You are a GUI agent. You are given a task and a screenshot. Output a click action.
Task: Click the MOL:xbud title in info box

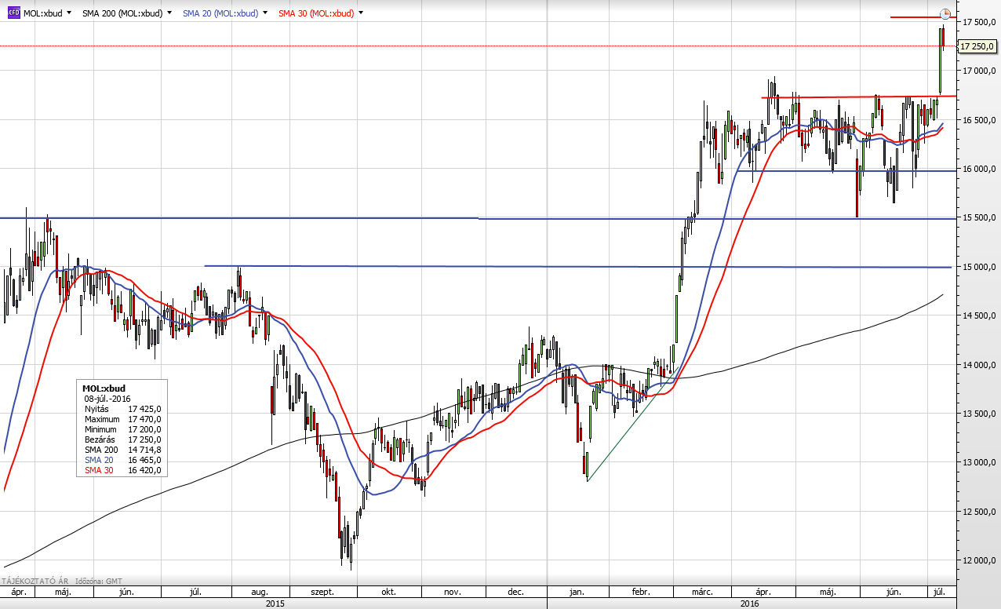(104, 388)
